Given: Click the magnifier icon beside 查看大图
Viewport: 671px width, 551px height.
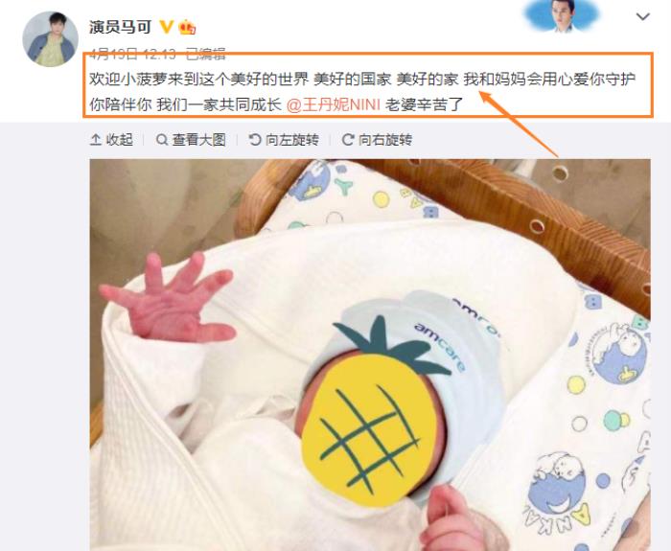Looking at the screenshot, I should 162,140.
